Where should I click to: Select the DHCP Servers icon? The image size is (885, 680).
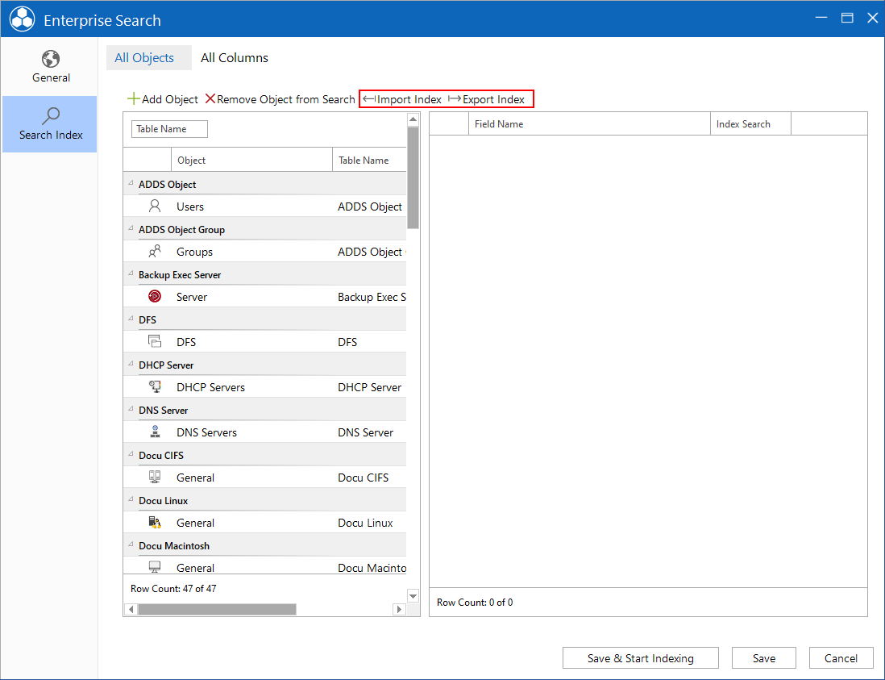pyautogui.click(x=155, y=387)
